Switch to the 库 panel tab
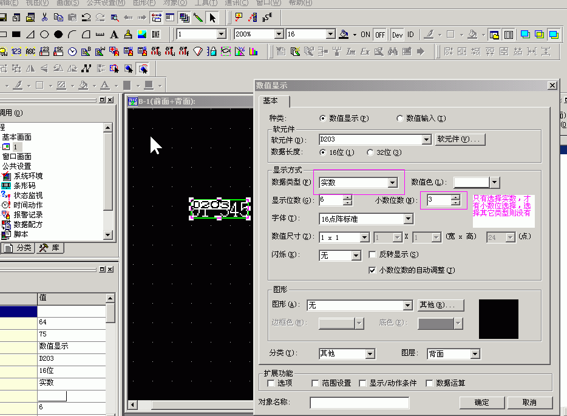Screen dimensions: 567x416 pyautogui.click(x=50, y=248)
